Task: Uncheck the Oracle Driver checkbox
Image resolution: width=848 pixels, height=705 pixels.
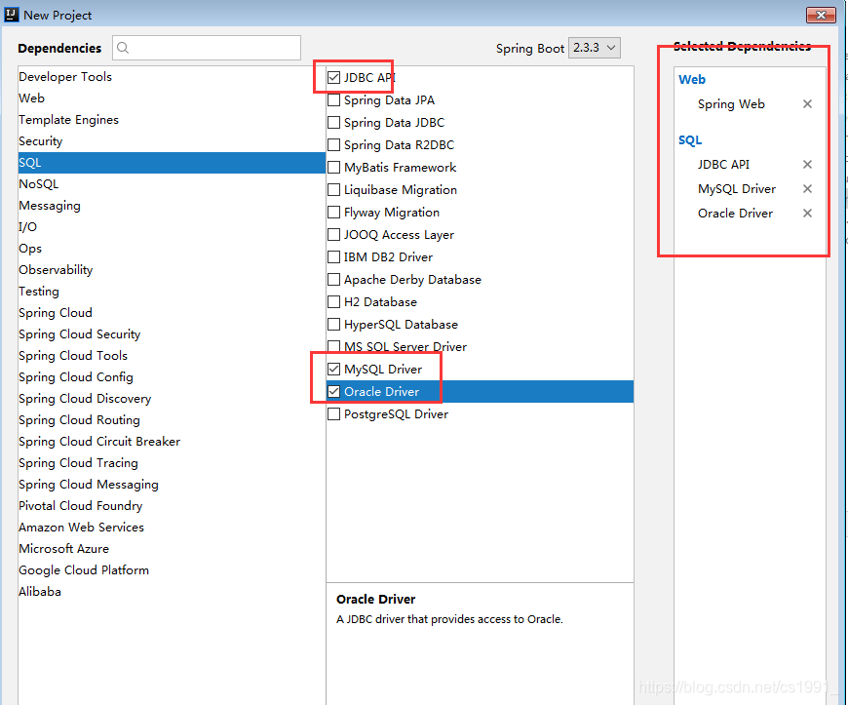Action: [x=333, y=392]
